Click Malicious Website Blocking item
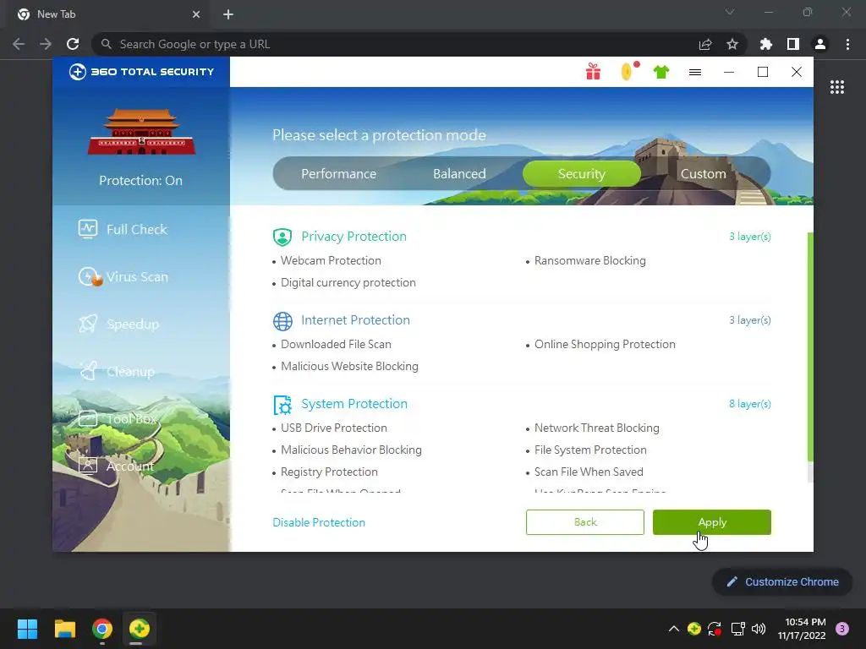Viewport: 866px width, 649px height. [x=349, y=367]
